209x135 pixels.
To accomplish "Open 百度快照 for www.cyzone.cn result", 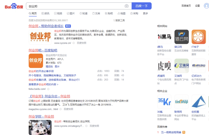I will click(x=82, y=43).
